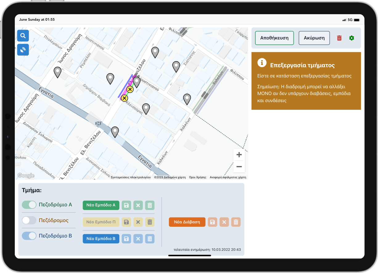Click the Νέα Διάβαση button
378x273 pixels.
click(187, 222)
